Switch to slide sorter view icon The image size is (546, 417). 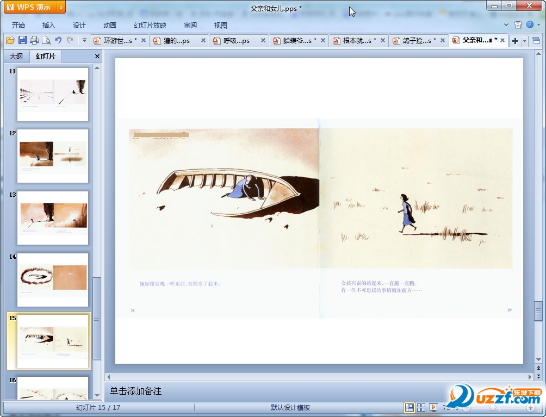coord(421,407)
